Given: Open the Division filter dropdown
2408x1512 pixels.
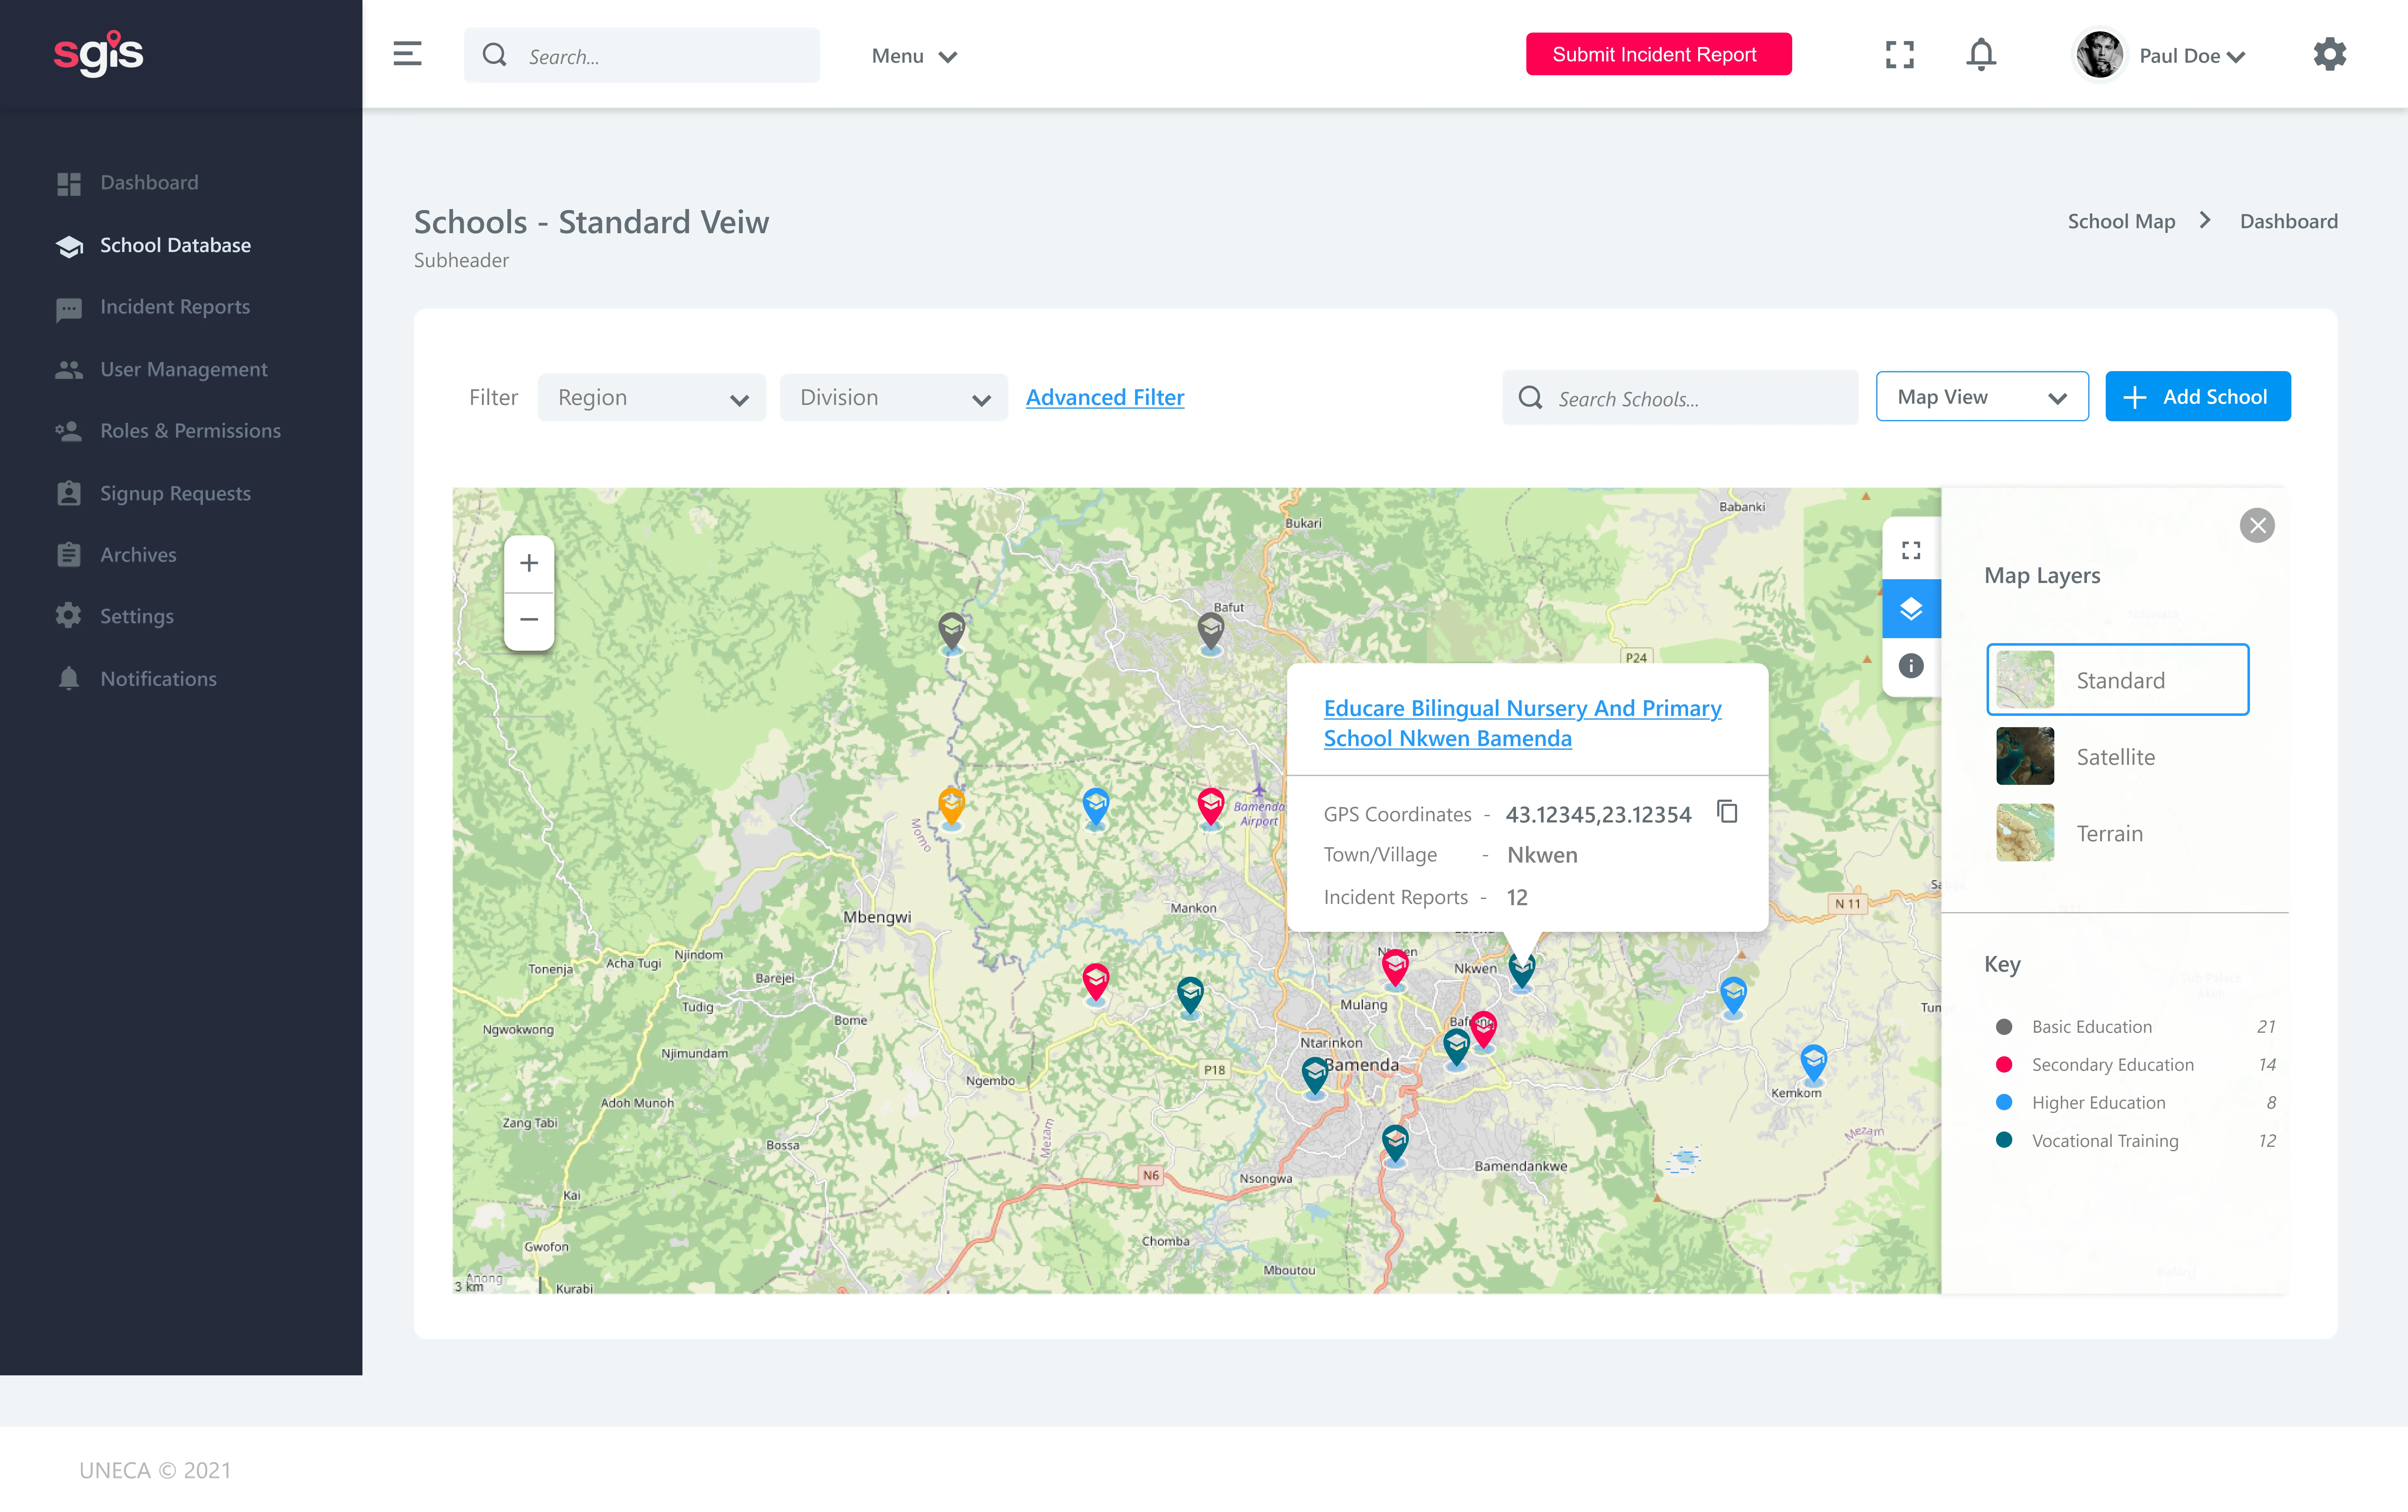Looking at the screenshot, I should (x=894, y=398).
